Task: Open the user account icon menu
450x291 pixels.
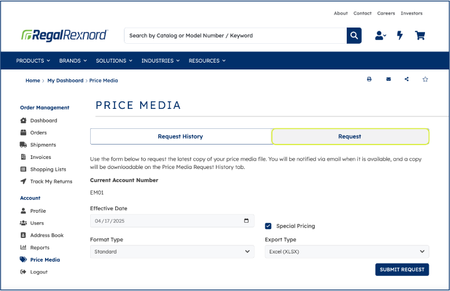Action: (381, 36)
